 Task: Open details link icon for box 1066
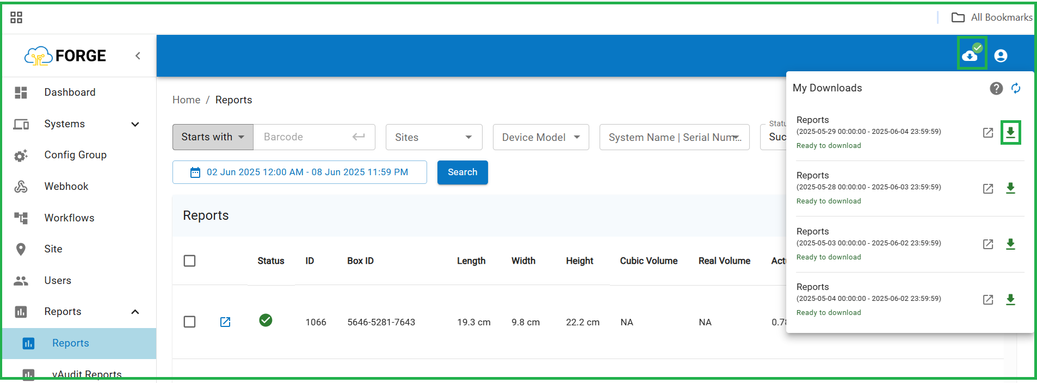point(225,322)
